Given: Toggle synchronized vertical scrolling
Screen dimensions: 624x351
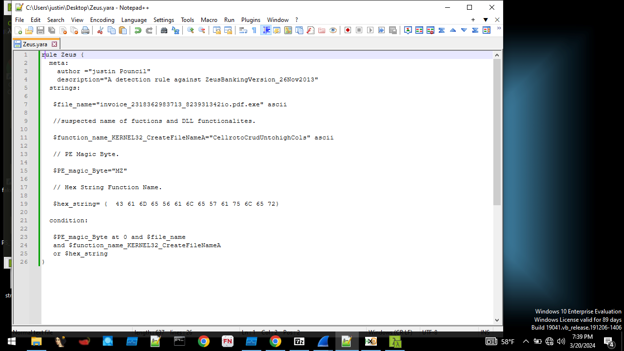Looking at the screenshot, I should tap(217, 30).
